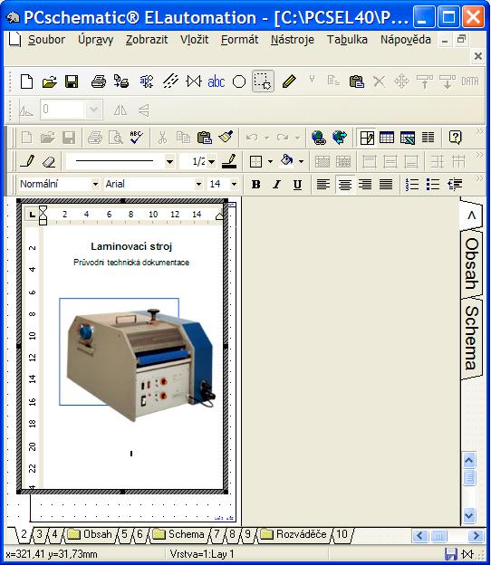Viewport: 491px width, 565px height.
Task: Click the spell check ABC icon
Action: pos(136,138)
